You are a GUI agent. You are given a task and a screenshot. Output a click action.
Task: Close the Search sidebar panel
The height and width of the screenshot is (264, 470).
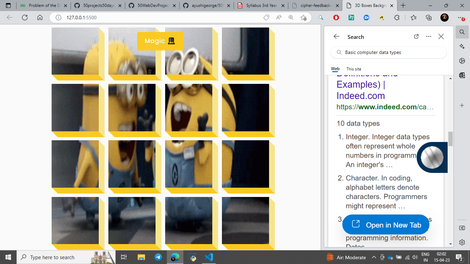[x=441, y=36]
